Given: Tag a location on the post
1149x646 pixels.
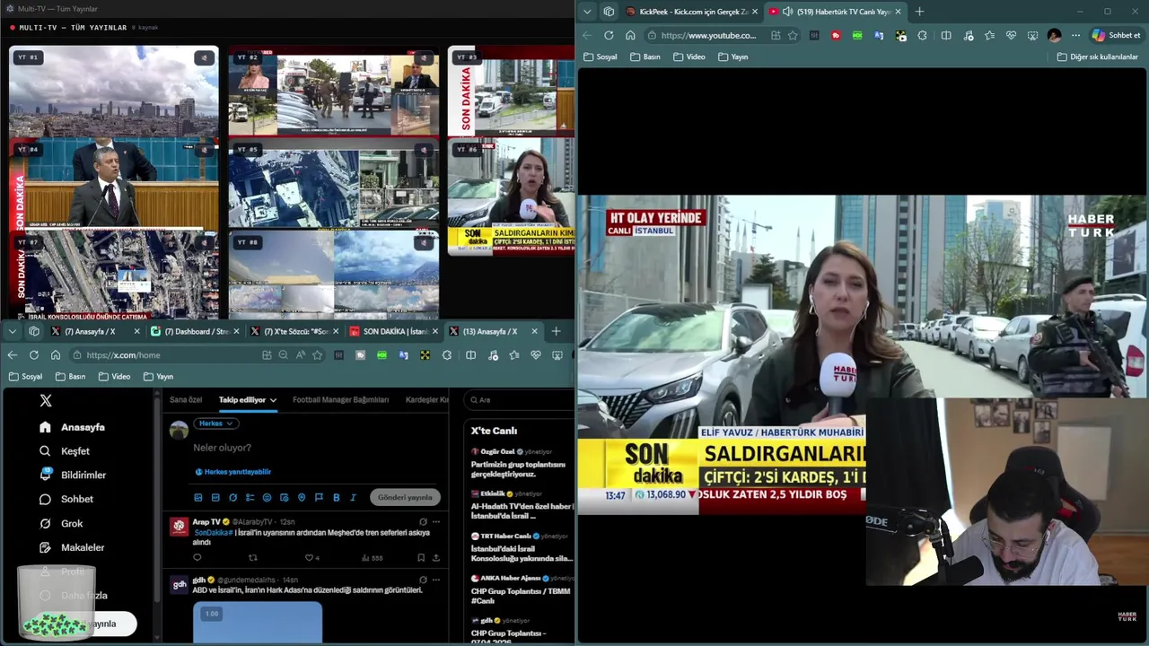Looking at the screenshot, I should (x=302, y=497).
